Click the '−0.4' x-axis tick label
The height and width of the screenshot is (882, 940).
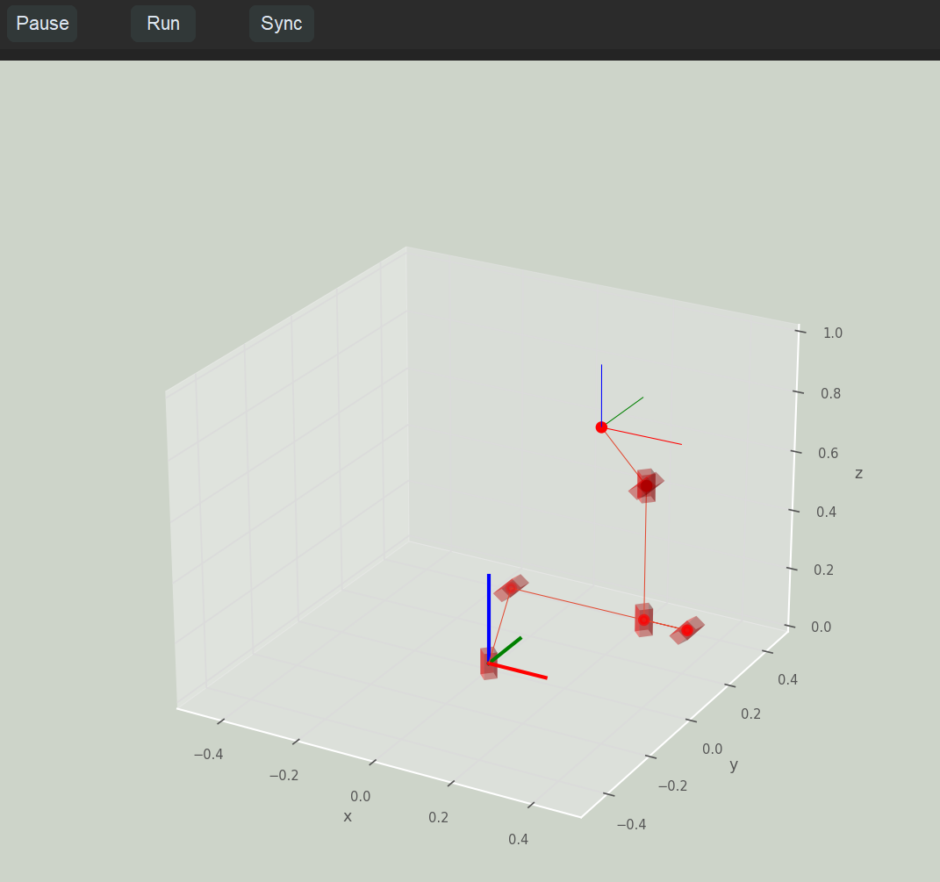pyautogui.click(x=209, y=754)
